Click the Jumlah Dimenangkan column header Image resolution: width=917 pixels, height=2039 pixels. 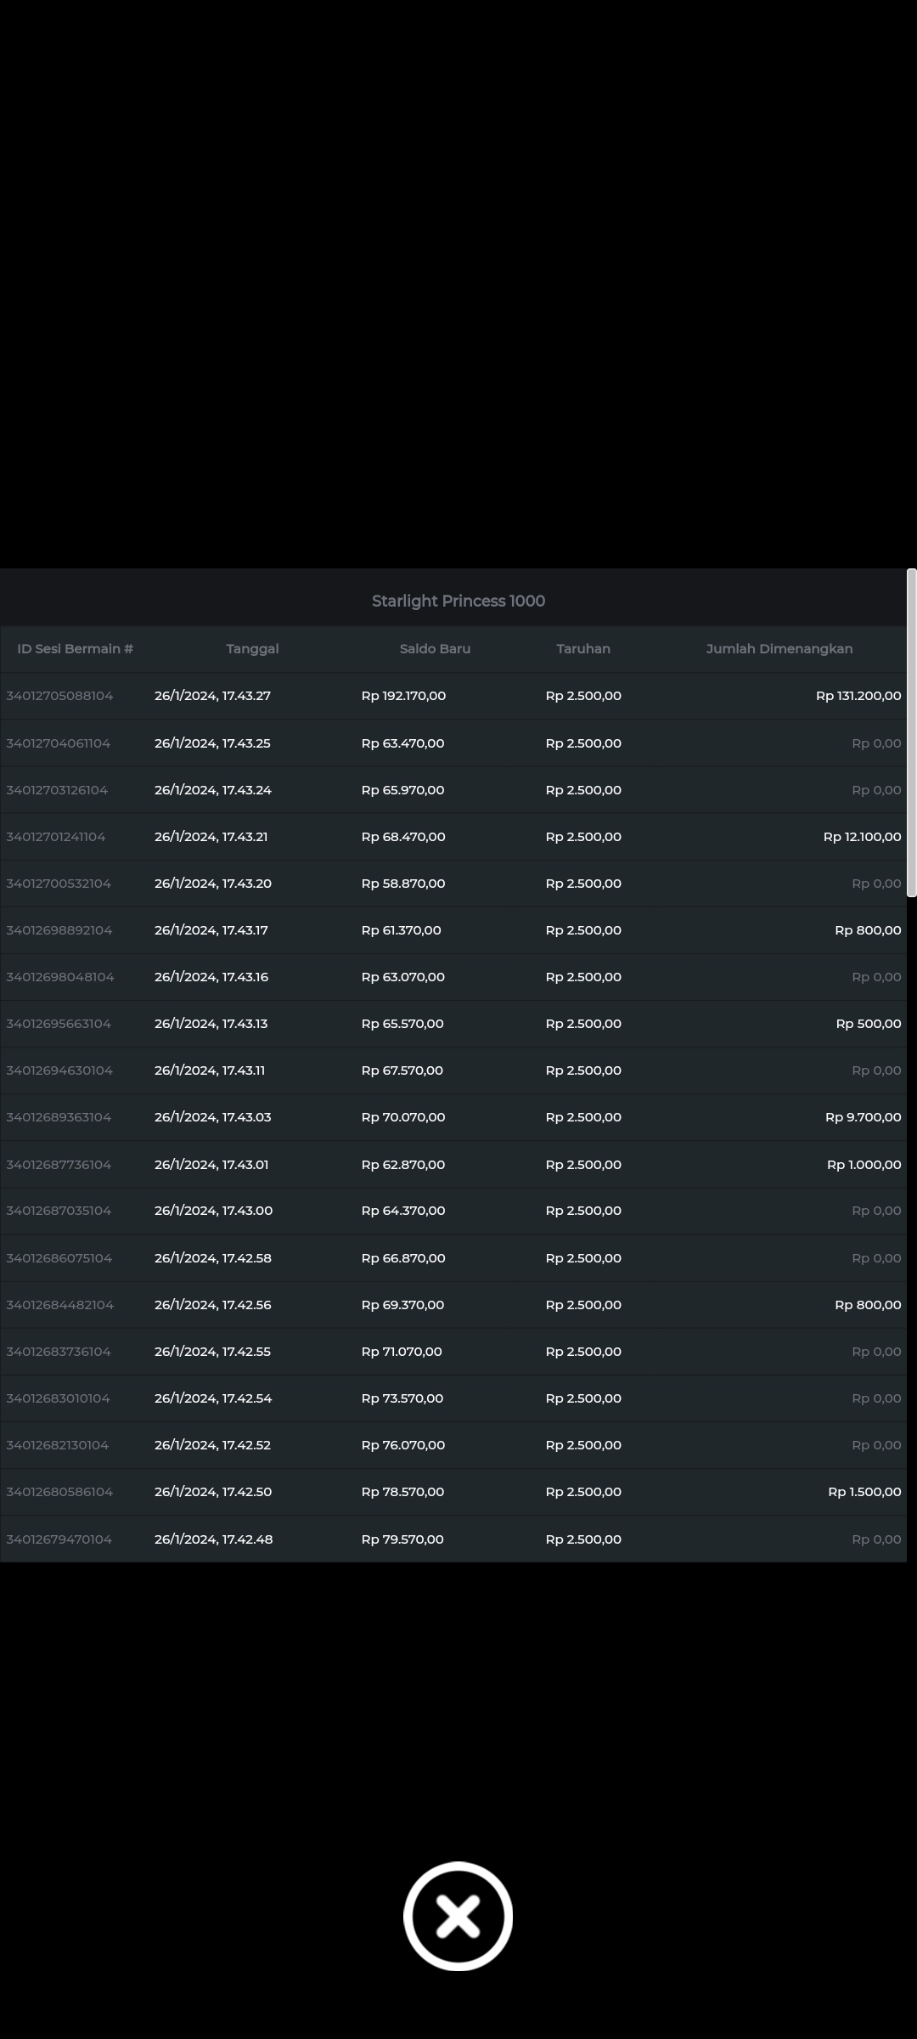[779, 649]
